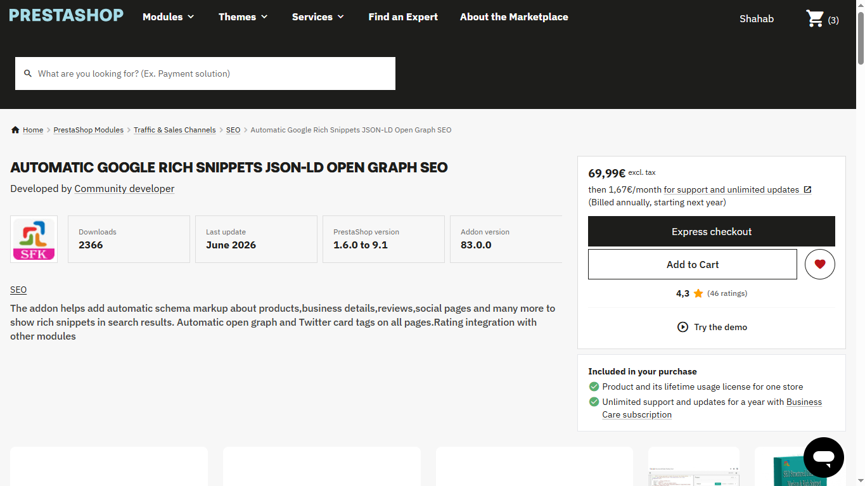865x486 pixels.
Task: Expand the Services dropdown menu
Action: 318,17
